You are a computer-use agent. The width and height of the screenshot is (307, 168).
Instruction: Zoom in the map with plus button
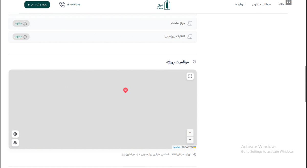pos(190,132)
